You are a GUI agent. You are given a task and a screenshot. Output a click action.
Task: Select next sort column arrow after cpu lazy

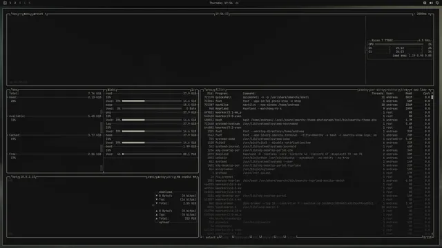[429, 90]
